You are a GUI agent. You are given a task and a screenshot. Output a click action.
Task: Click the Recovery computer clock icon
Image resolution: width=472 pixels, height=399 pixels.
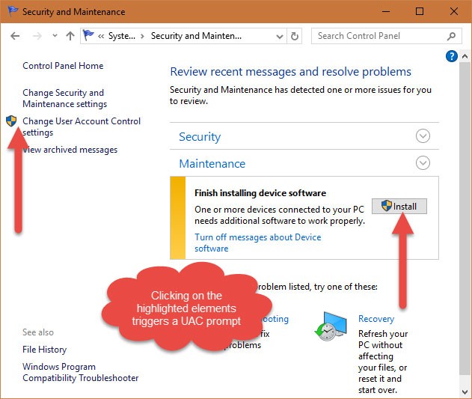331,326
